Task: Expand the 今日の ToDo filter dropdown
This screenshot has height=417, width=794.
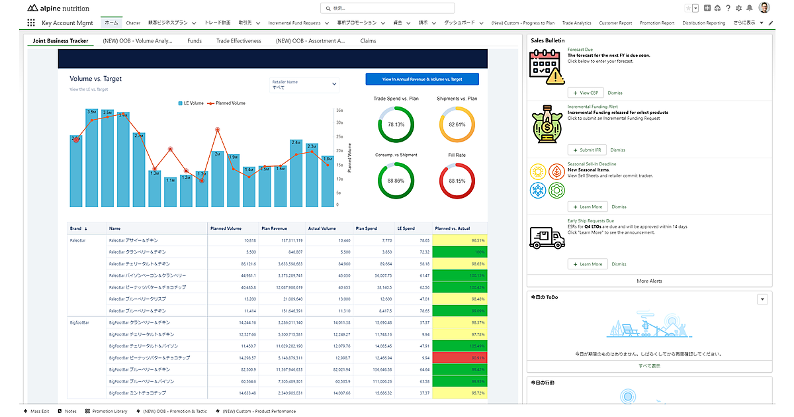Action: (x=762, y=299)
